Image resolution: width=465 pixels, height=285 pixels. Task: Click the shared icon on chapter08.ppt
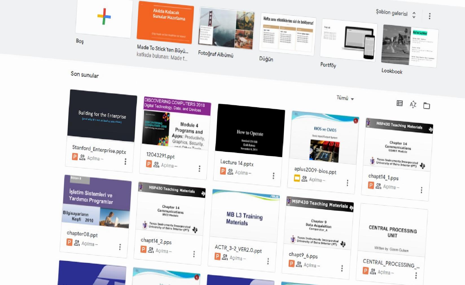pos(77,243)
